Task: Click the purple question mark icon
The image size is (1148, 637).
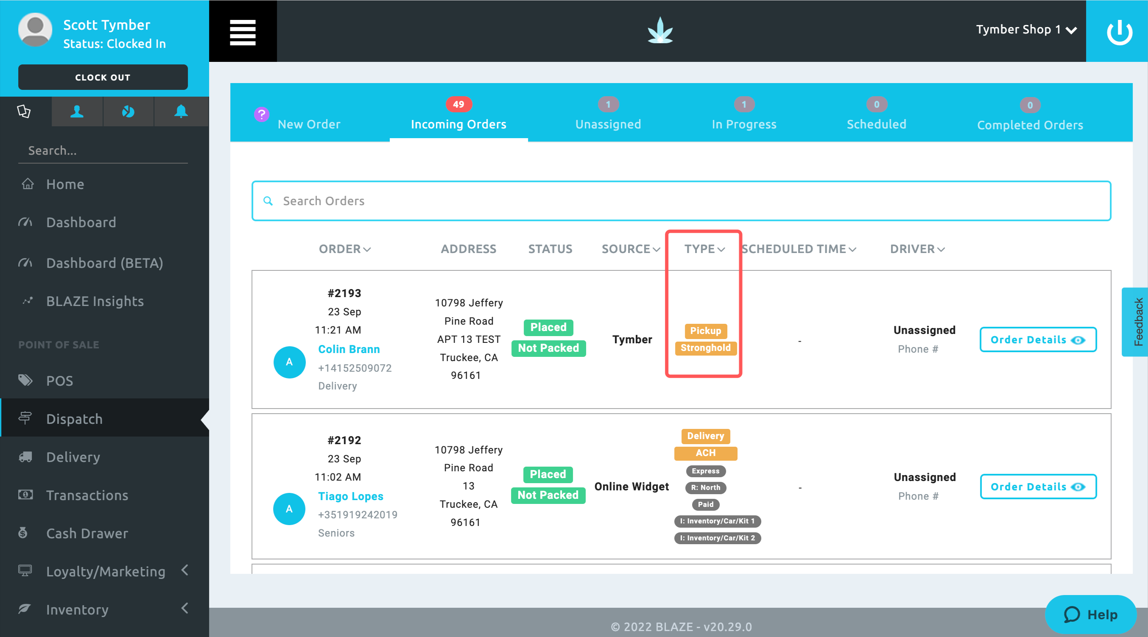Action: pyautogui.click(x=262, y=114)
